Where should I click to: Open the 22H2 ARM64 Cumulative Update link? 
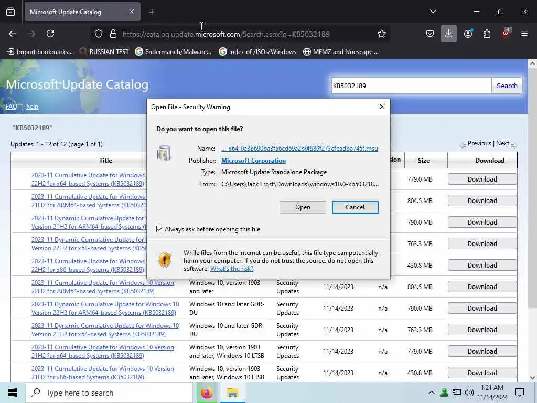[x=102, y=287]
